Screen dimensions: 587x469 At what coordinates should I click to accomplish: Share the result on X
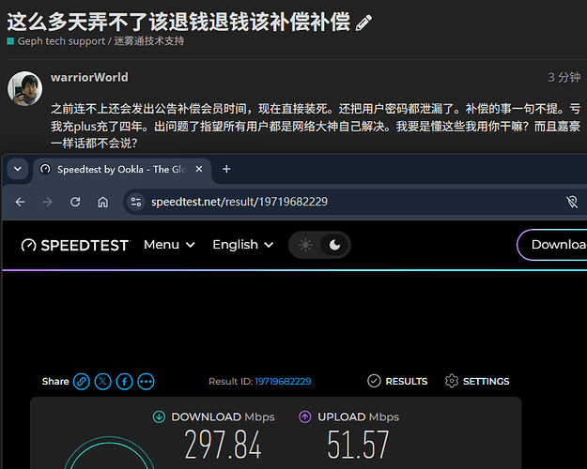103,382
